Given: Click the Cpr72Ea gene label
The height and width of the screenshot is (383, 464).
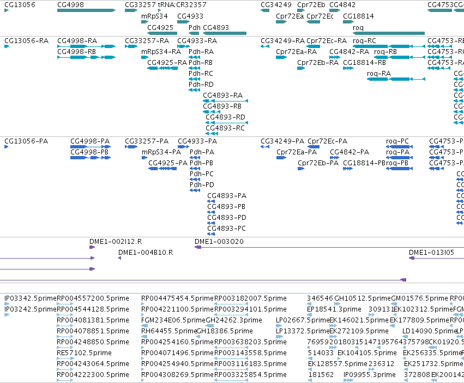Looking at the screenshot, I should tap(290, 16).
